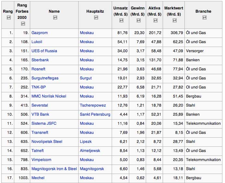Sort by Marktwert column icon
This screenshot has height=183, width=225.
(x=174, y=20)
